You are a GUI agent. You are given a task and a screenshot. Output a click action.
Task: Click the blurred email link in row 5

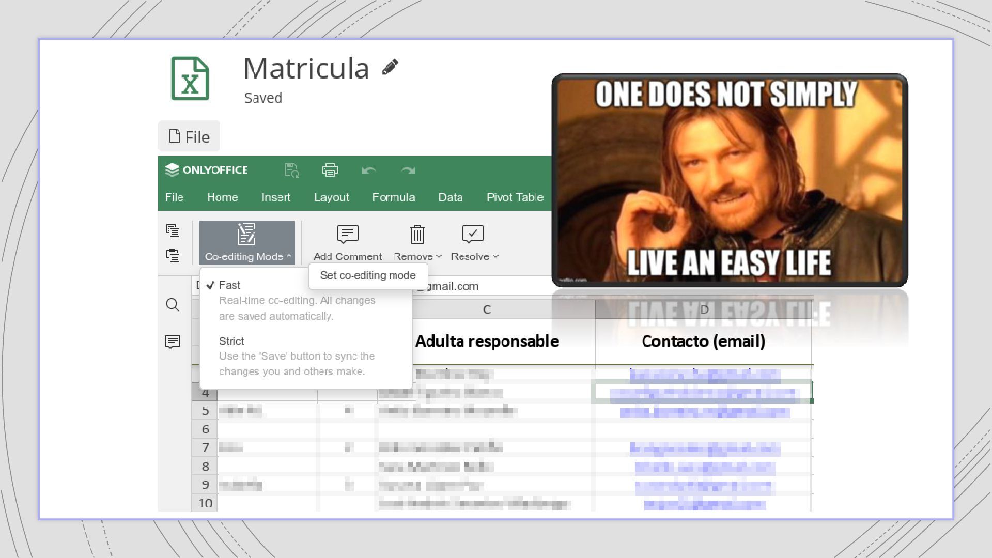point(705,412)
